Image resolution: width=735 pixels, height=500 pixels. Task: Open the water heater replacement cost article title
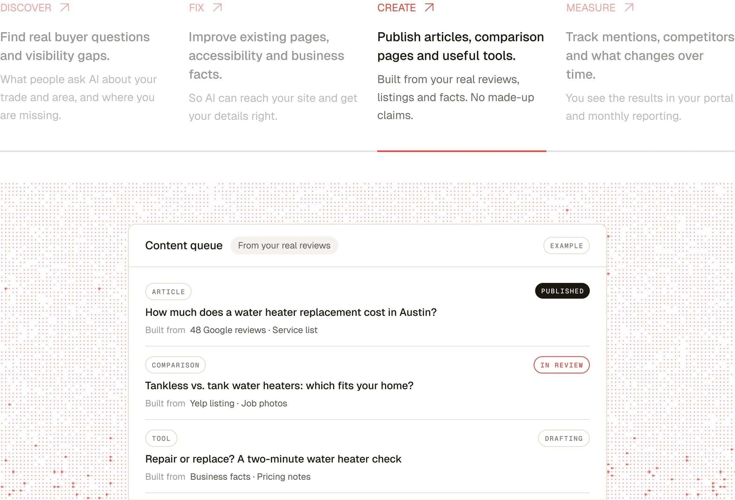291,312
